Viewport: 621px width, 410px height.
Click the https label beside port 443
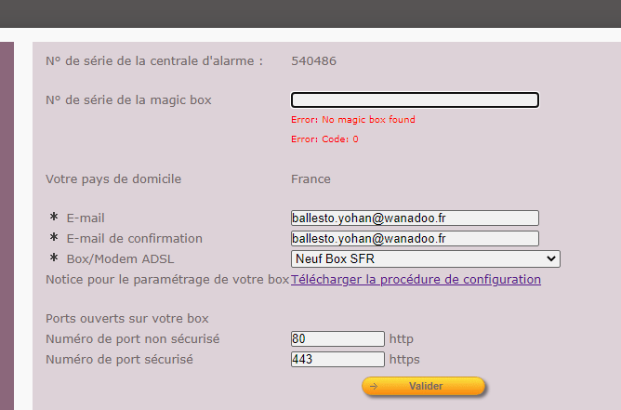pyautogui.click(x=404, y=359)
